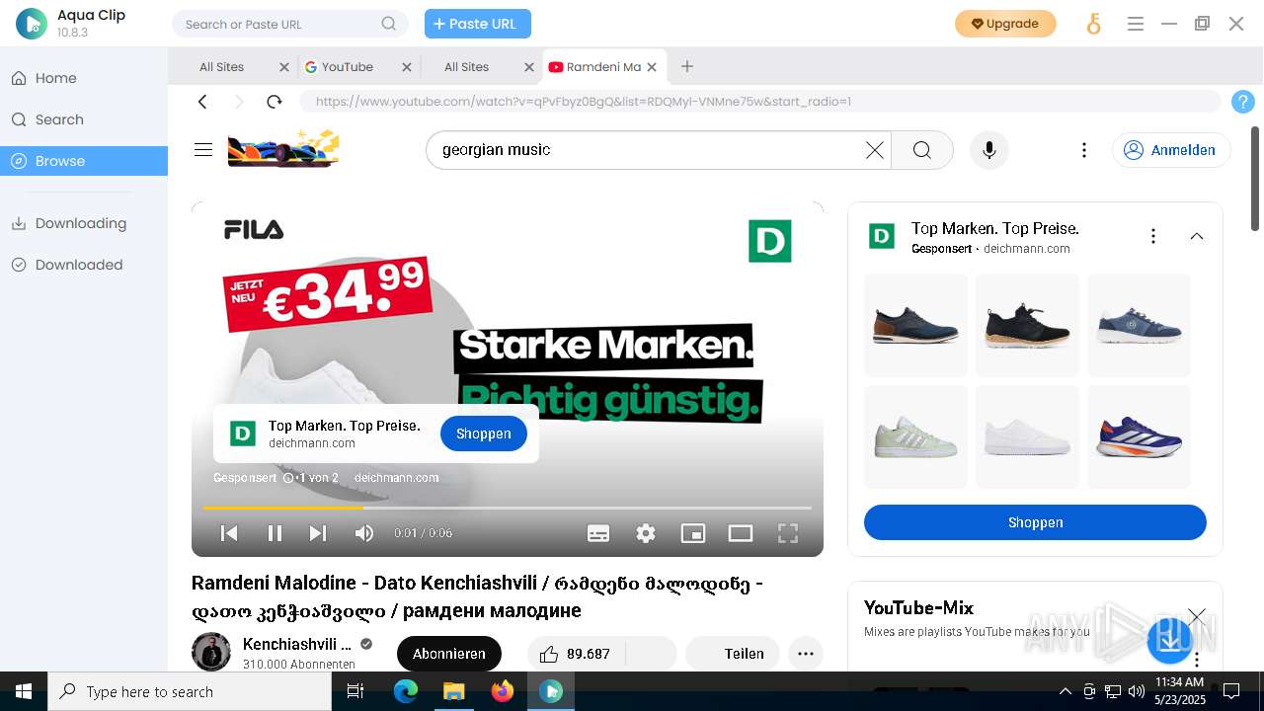This screenshot has height=711, width=1264.
Task: Select Browse in the sidebar
Action: [x=84, y=161]
